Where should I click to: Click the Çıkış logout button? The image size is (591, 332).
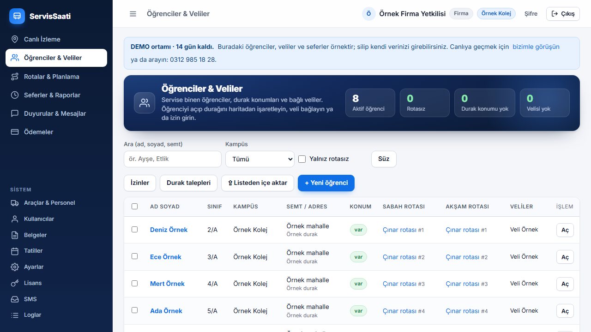pyautogui.click(x=563, y=14)
